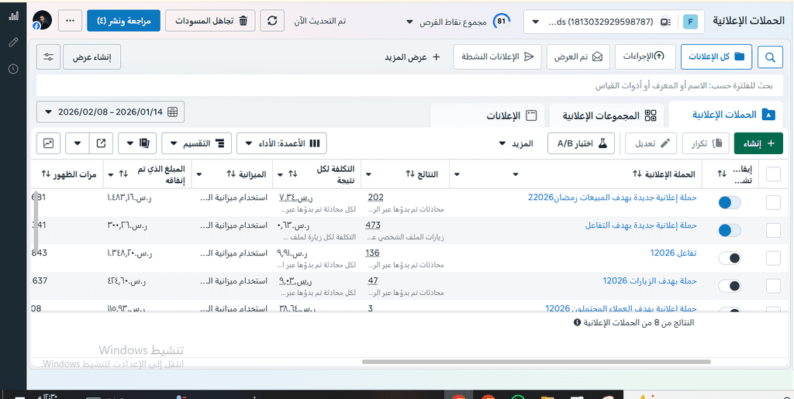This screenshot has width=794, height=399.
Task: Turn on the تفاعل 12026 campaign switch
Action: pos(730,258)
